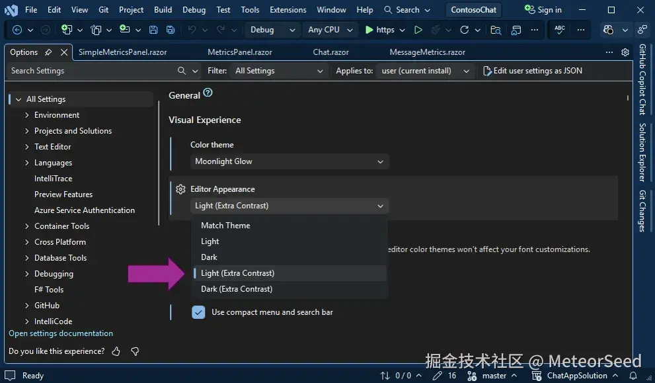
Task: Click Sign in at the top
Action: click(543, 10)
